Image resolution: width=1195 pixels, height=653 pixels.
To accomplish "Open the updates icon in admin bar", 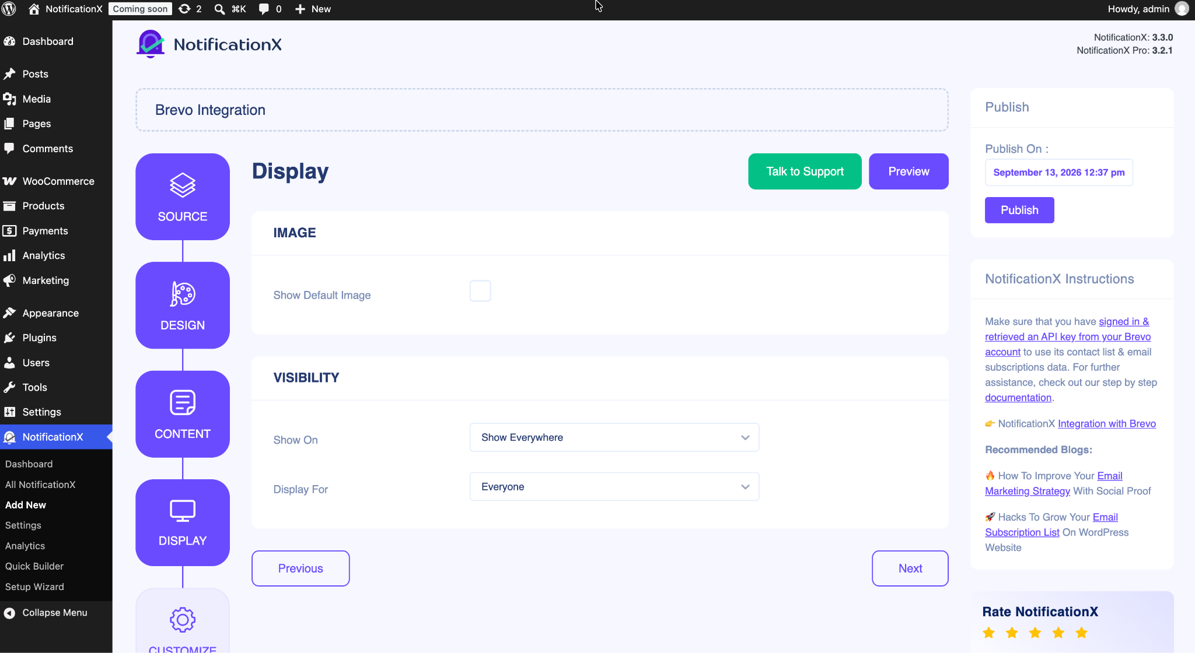I will click(x=184, y=9).
